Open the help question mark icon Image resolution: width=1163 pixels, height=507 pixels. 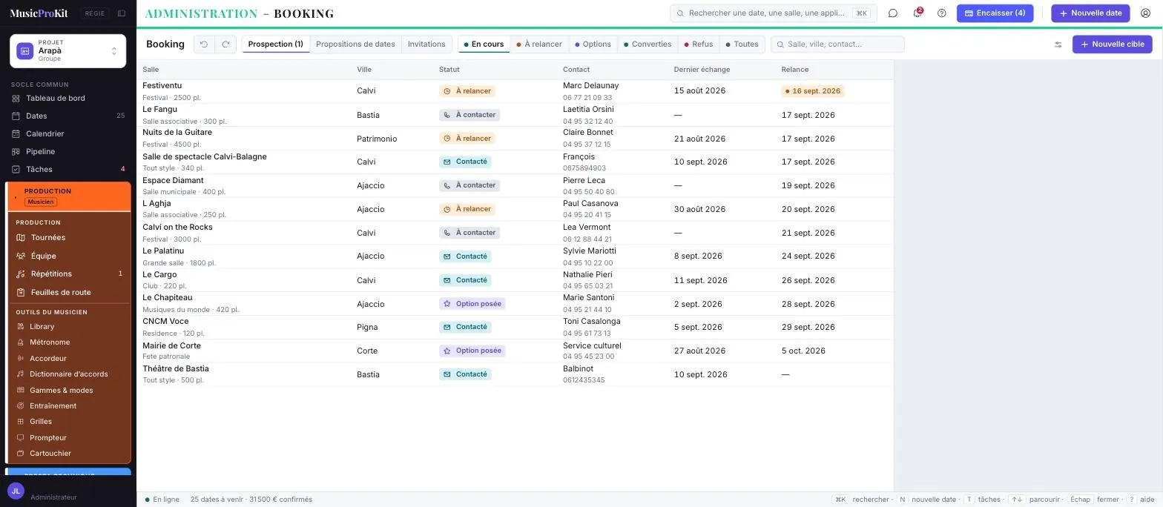[942, 13]
